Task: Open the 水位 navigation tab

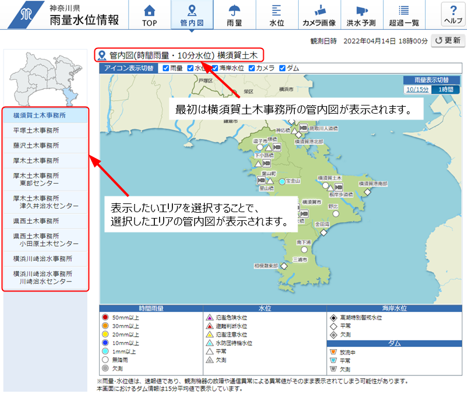Action: [x=277, y=15]
